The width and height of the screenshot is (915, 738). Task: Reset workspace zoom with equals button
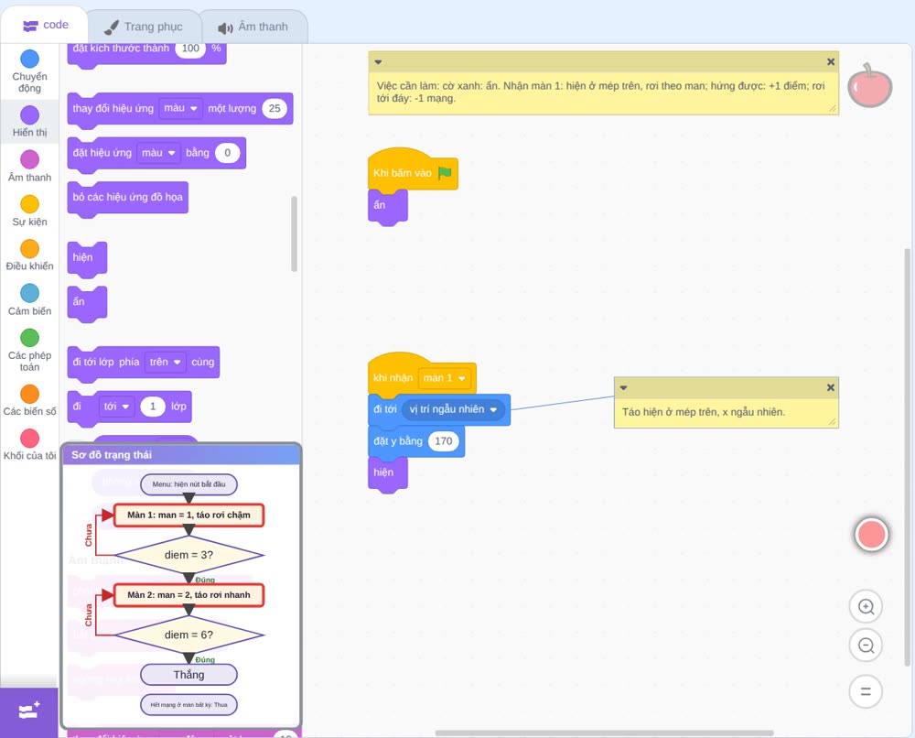[866, 691]
